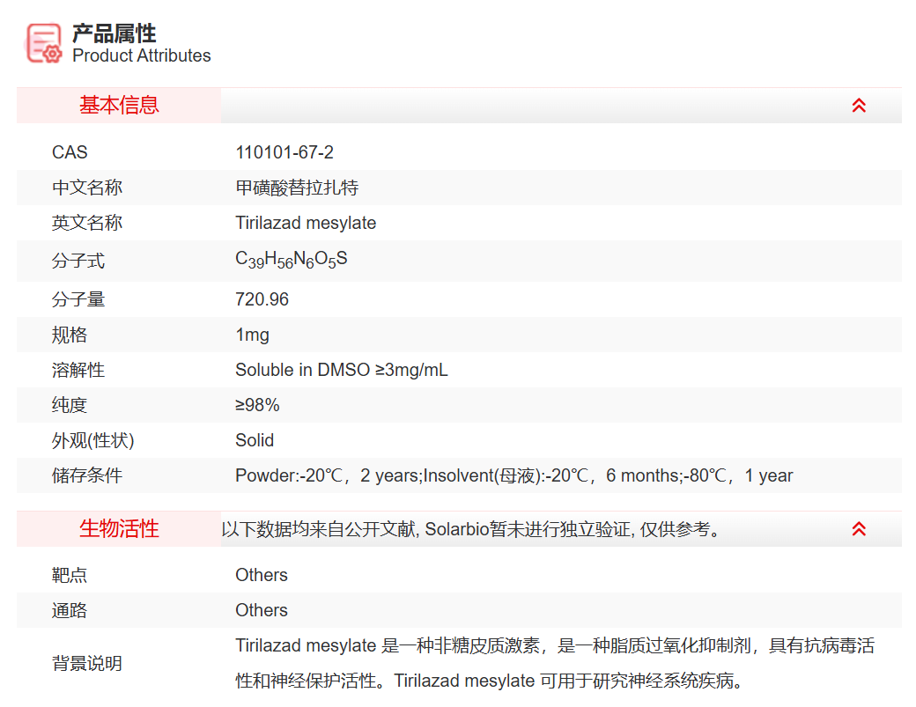Click the 背景说明 row label
The height and width of the screenshot is (707, 916).
[87, 663]
